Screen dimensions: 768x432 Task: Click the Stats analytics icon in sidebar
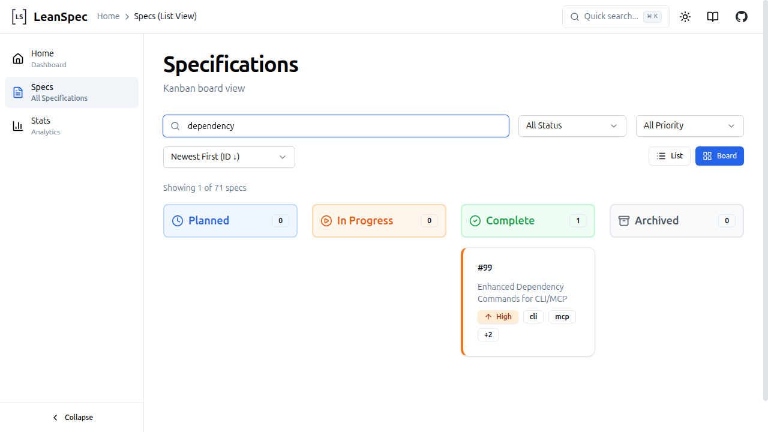coord(18,125)
